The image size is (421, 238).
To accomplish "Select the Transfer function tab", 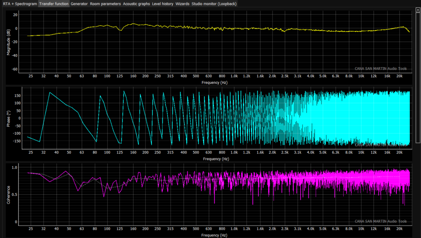I will (x=54, y=4).
